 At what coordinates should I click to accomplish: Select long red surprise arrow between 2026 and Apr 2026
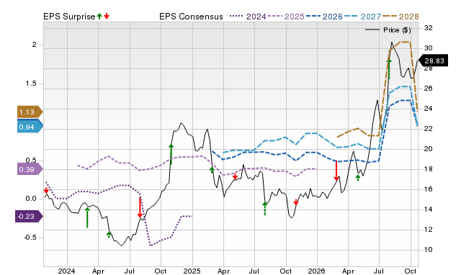pos(336,171)
